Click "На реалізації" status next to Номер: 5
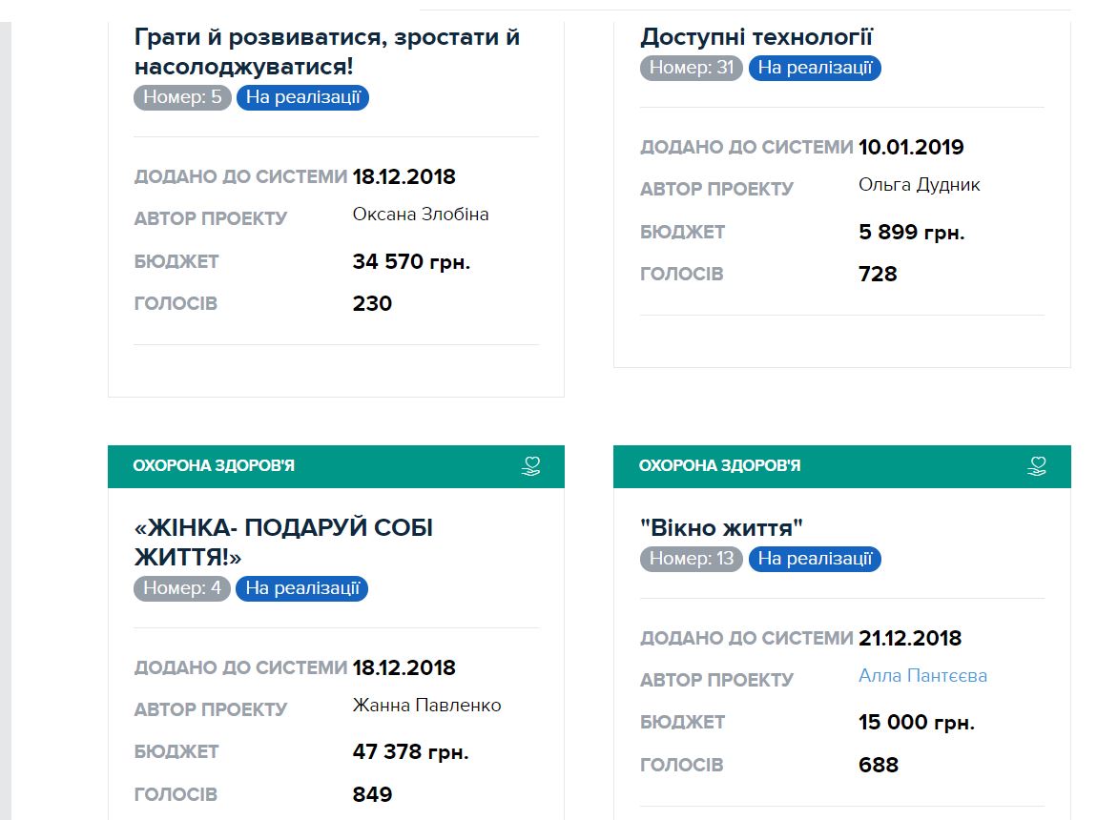The image size is (1097, 820). coord(302,97)
